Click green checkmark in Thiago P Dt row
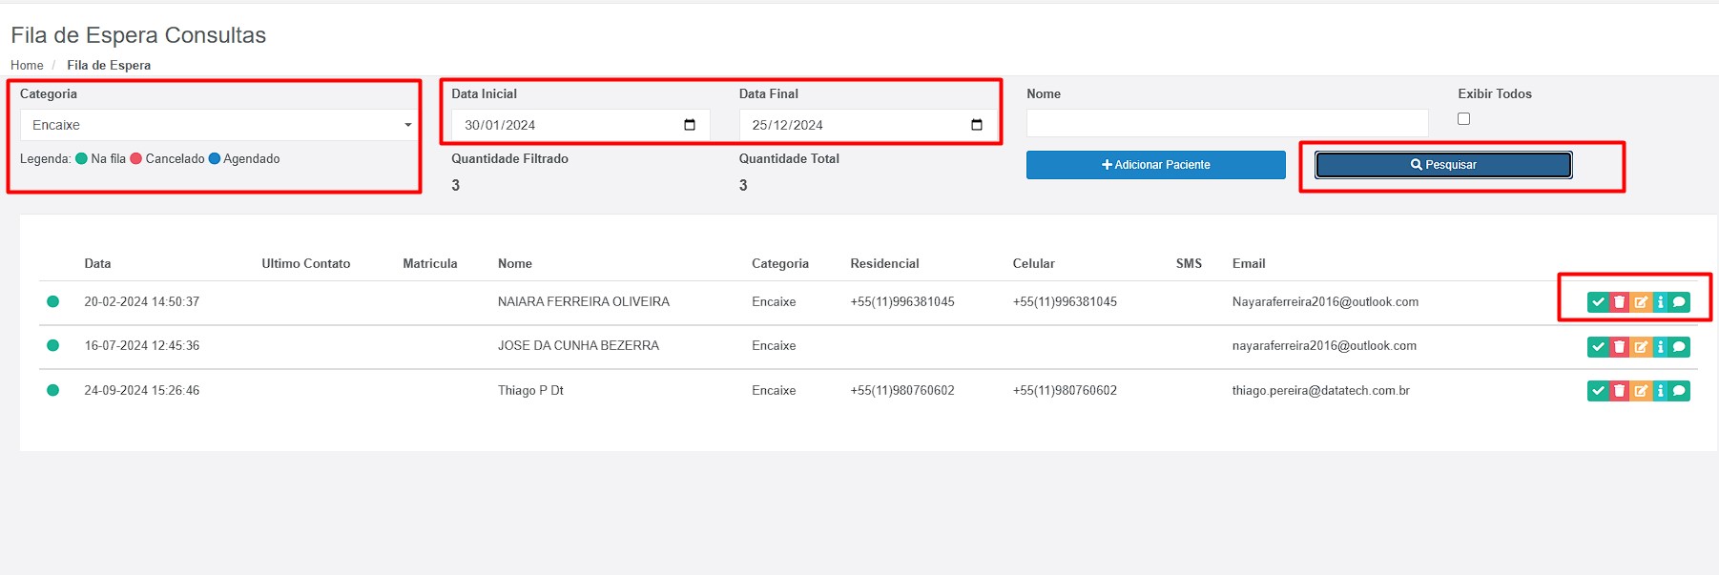The width and height of the screenshot is (1719, 575). coord(1598,391)
